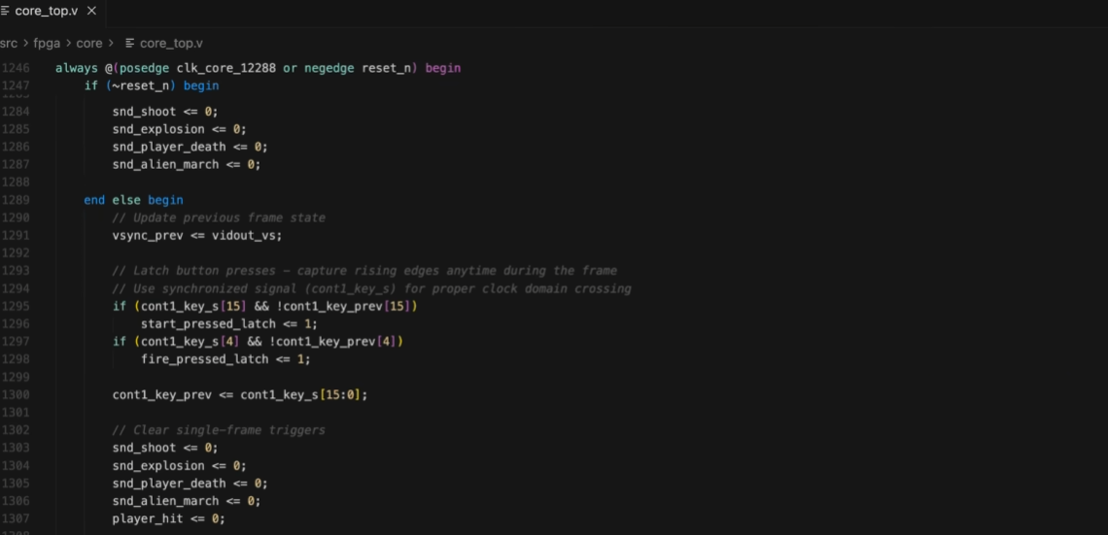Click the sticky 'always @(posedge clk_core_12288' line
Screen dimensions: 1108x535
coord(258,69)
